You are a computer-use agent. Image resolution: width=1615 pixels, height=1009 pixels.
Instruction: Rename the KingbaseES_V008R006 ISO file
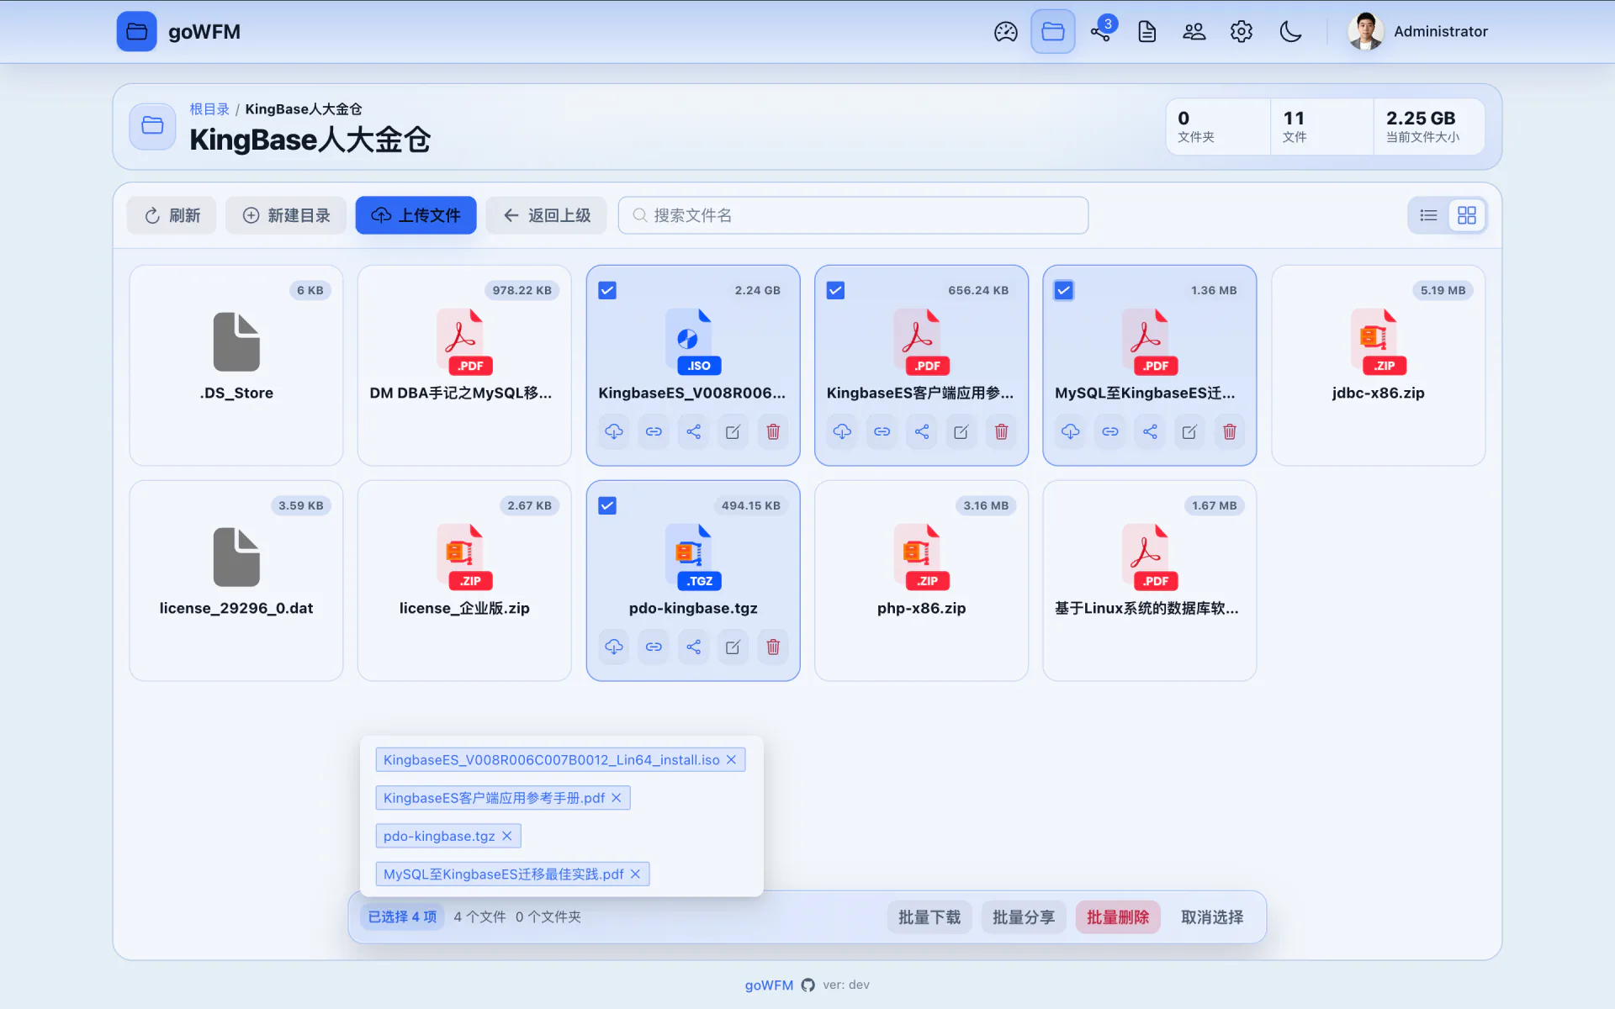733,432
